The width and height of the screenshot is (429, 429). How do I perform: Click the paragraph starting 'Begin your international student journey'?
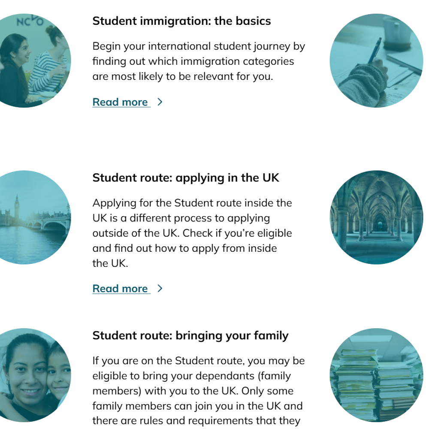199,61
